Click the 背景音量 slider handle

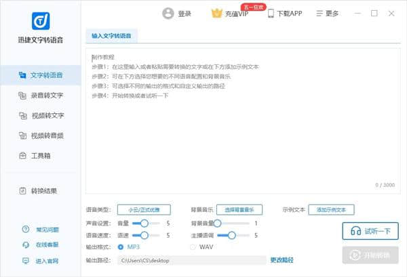tap(217, 223)
